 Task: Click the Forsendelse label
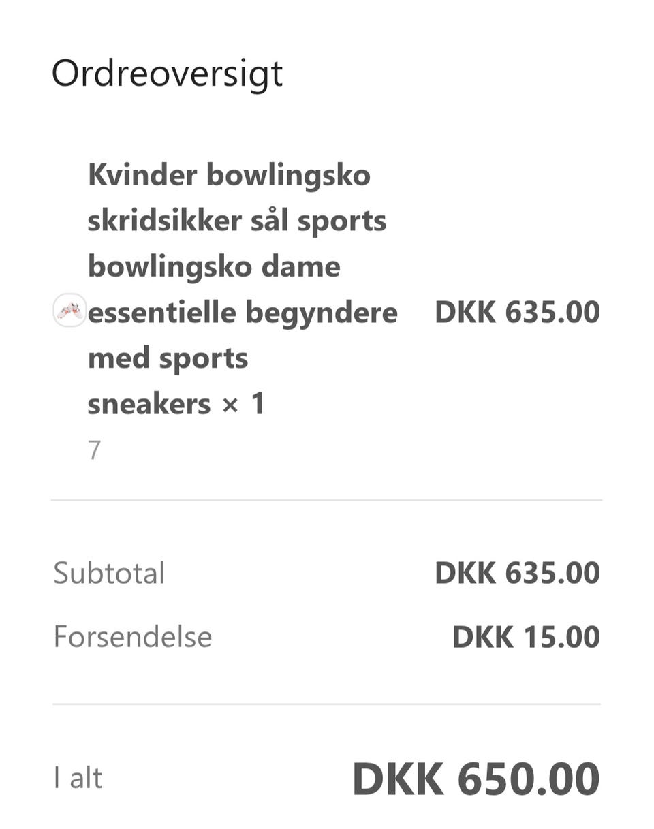pyautogui.click(x=133, y=637)
